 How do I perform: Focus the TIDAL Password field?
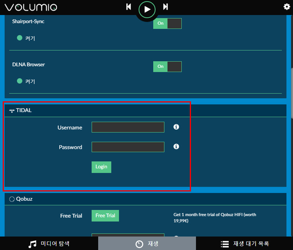click(x=128, y=147)
